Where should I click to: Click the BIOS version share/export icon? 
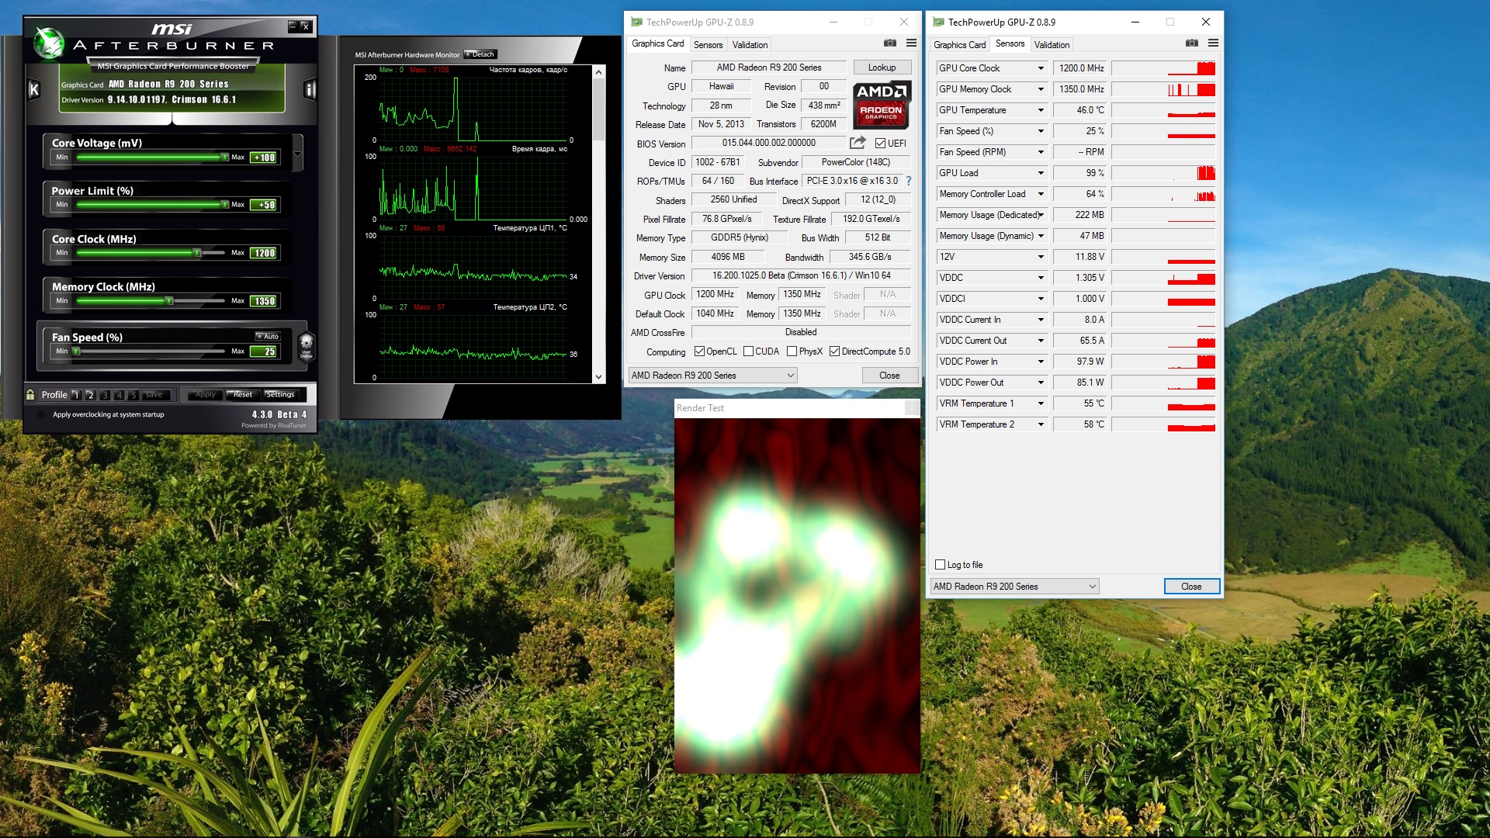858,143
